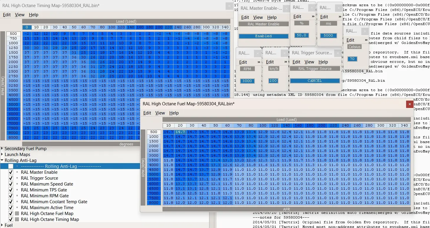Toggle the RAL Minimum TPS Gate checkbox
This screenshot has width=430, height=228.
pyautogui.click(x=11, y=190)
